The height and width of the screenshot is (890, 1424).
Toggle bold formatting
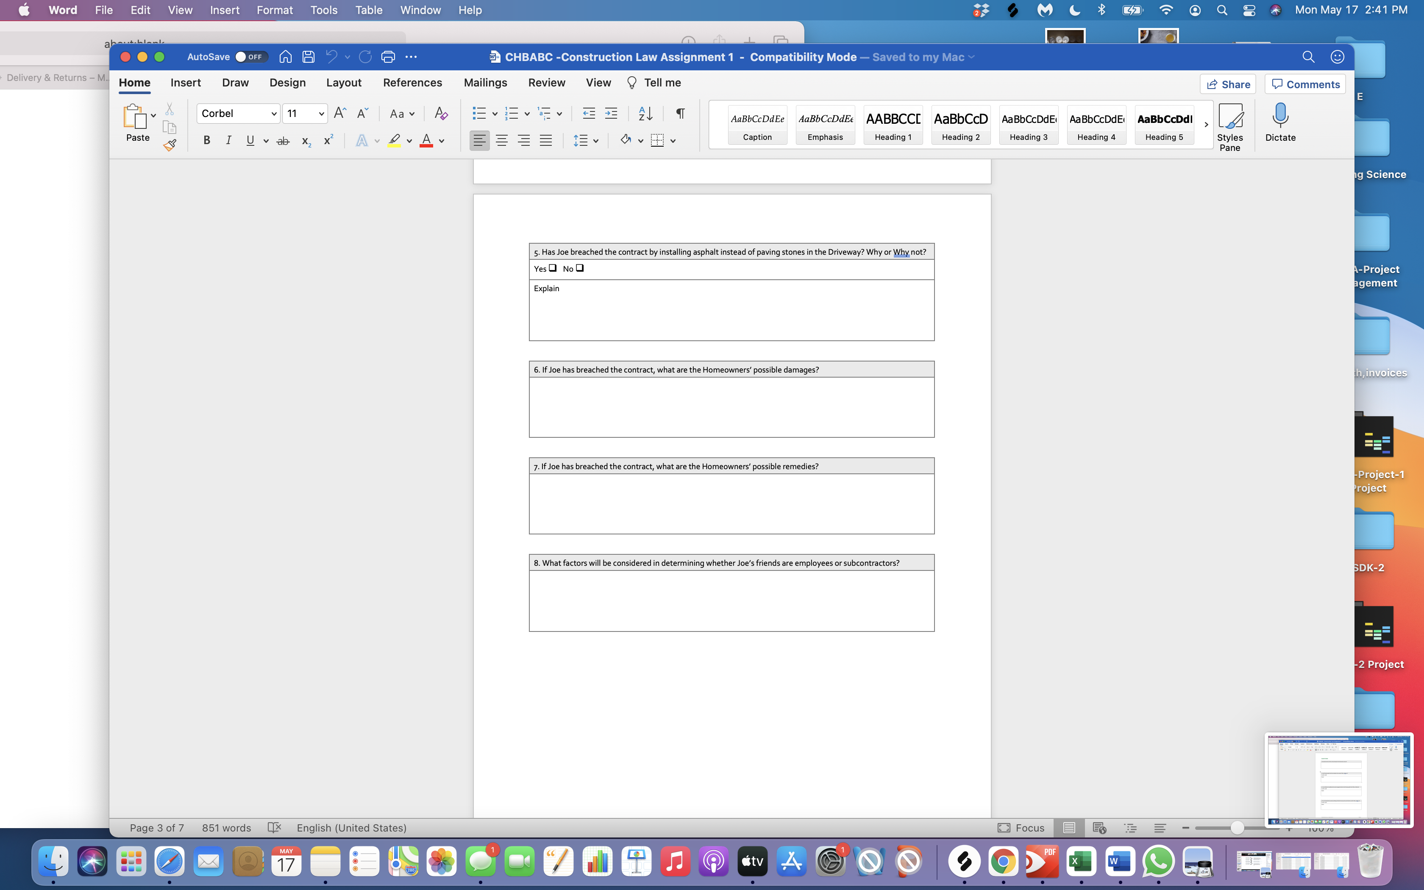click(206, 140)
